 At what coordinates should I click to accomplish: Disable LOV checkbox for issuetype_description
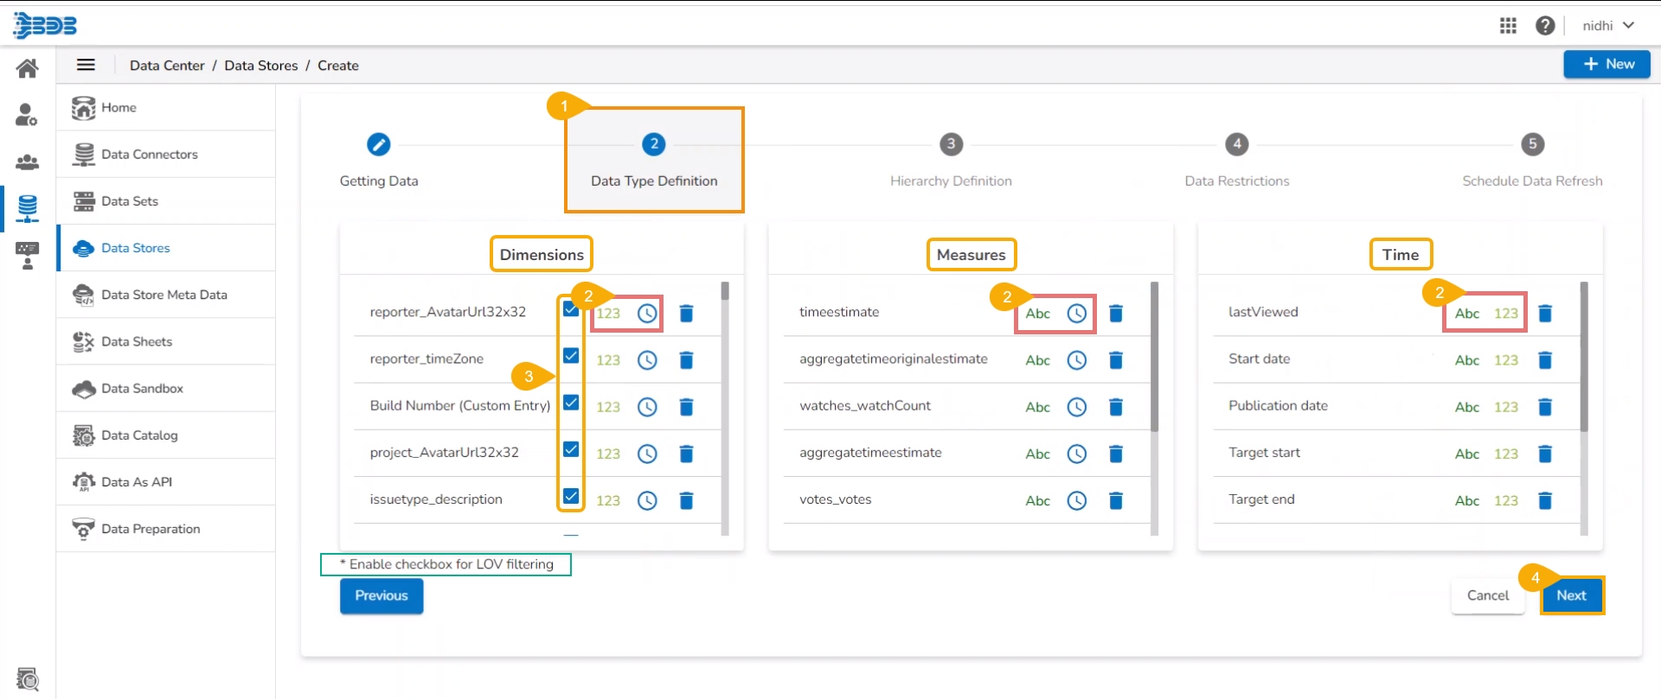click(x=571, y=496)
